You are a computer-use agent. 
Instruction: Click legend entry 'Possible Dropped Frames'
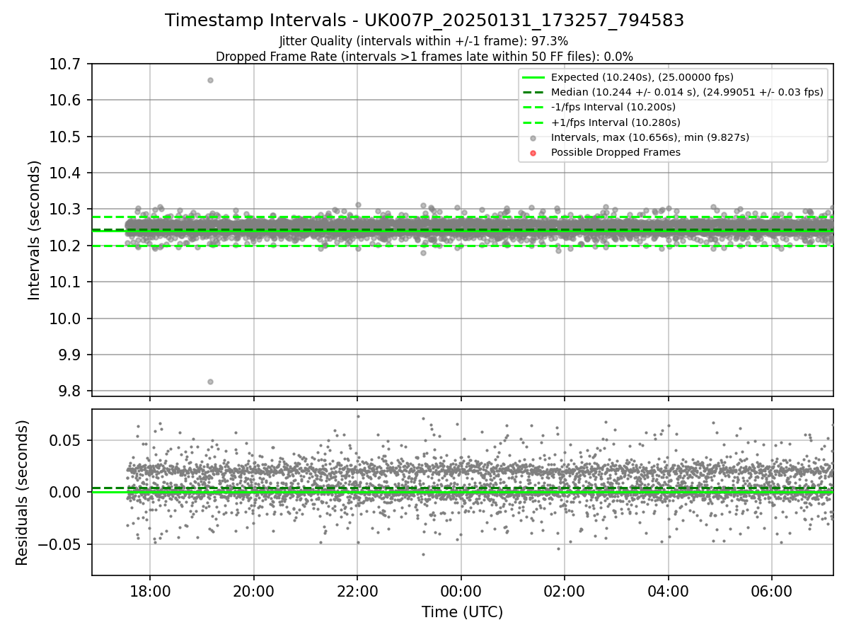click(x=616, y=152)
